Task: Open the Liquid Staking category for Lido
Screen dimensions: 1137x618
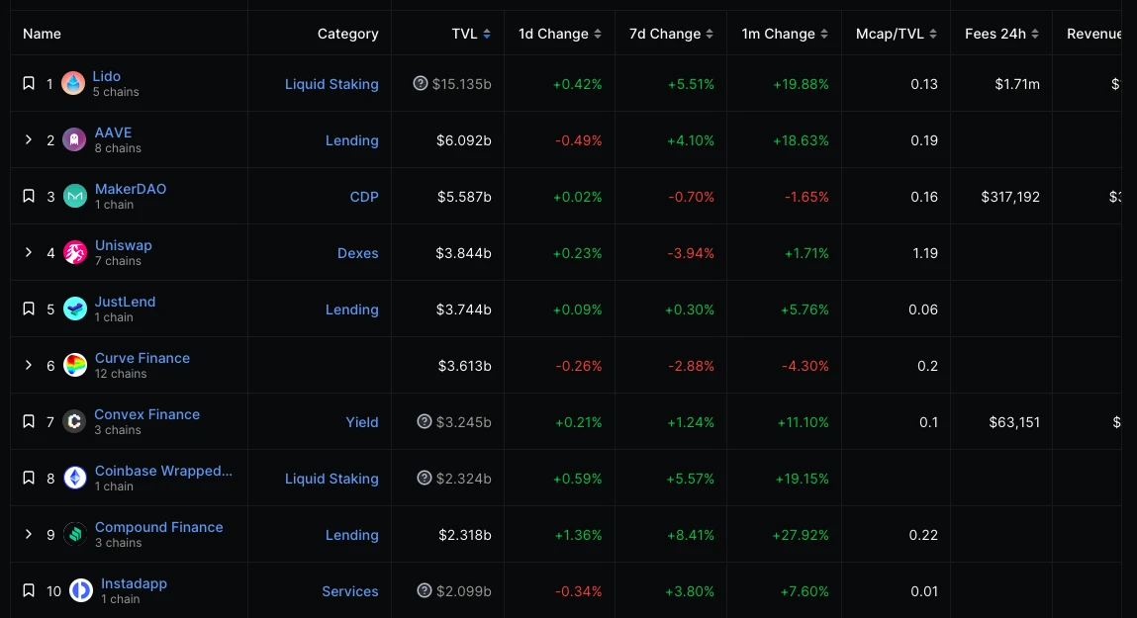Action: [x=332, y=84]
